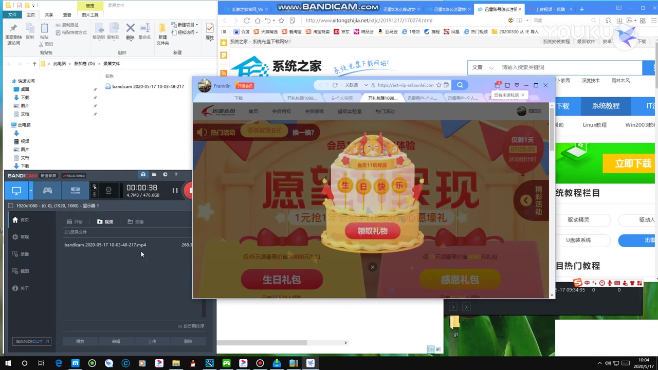Toggle rectangle area checkbox beside 1920x1080
This screenshot has height=370, width=658.
pyautogui.click(x=11, y=206)
